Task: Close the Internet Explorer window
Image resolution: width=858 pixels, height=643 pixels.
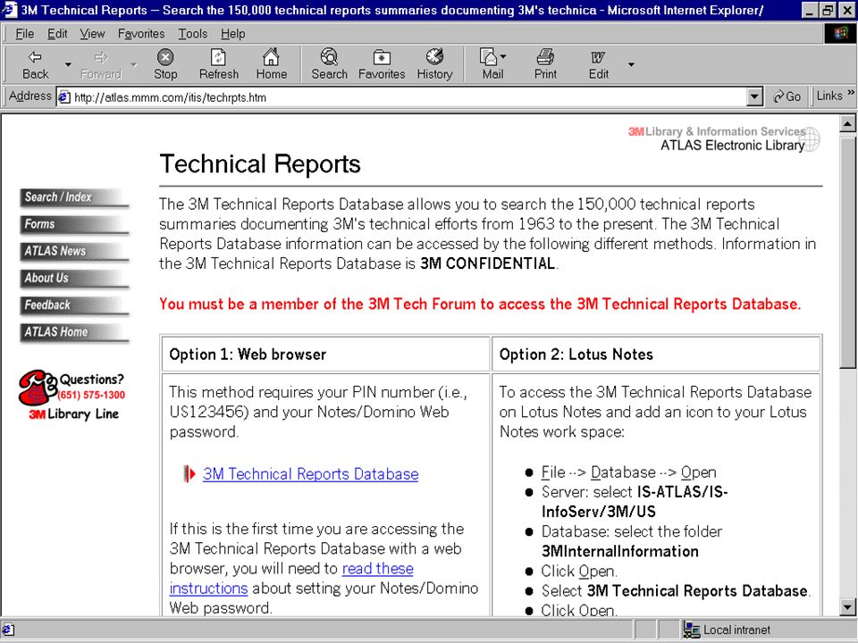Action: click(x=847, y=10)
